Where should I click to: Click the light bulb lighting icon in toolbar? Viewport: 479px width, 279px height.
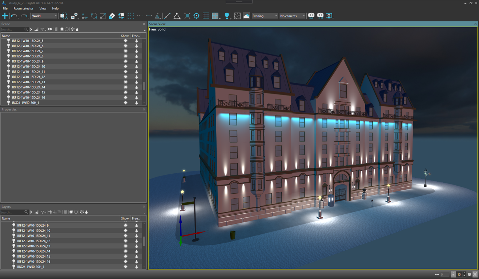click(x=227, y=16)
